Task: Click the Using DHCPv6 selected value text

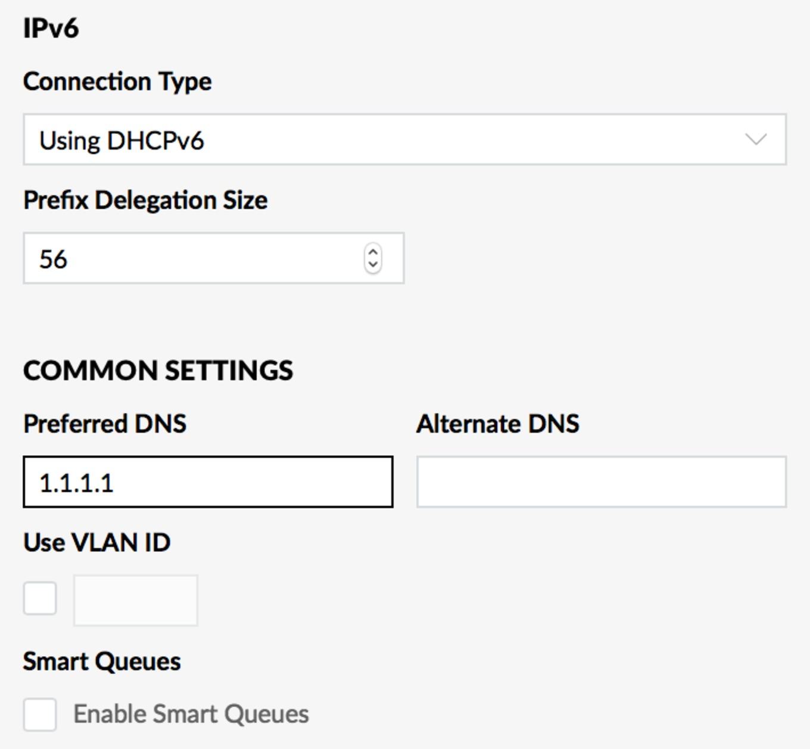Action: [121, 141]
